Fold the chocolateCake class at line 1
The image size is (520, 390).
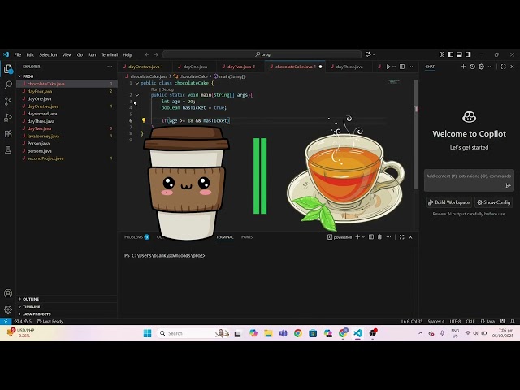137,83
